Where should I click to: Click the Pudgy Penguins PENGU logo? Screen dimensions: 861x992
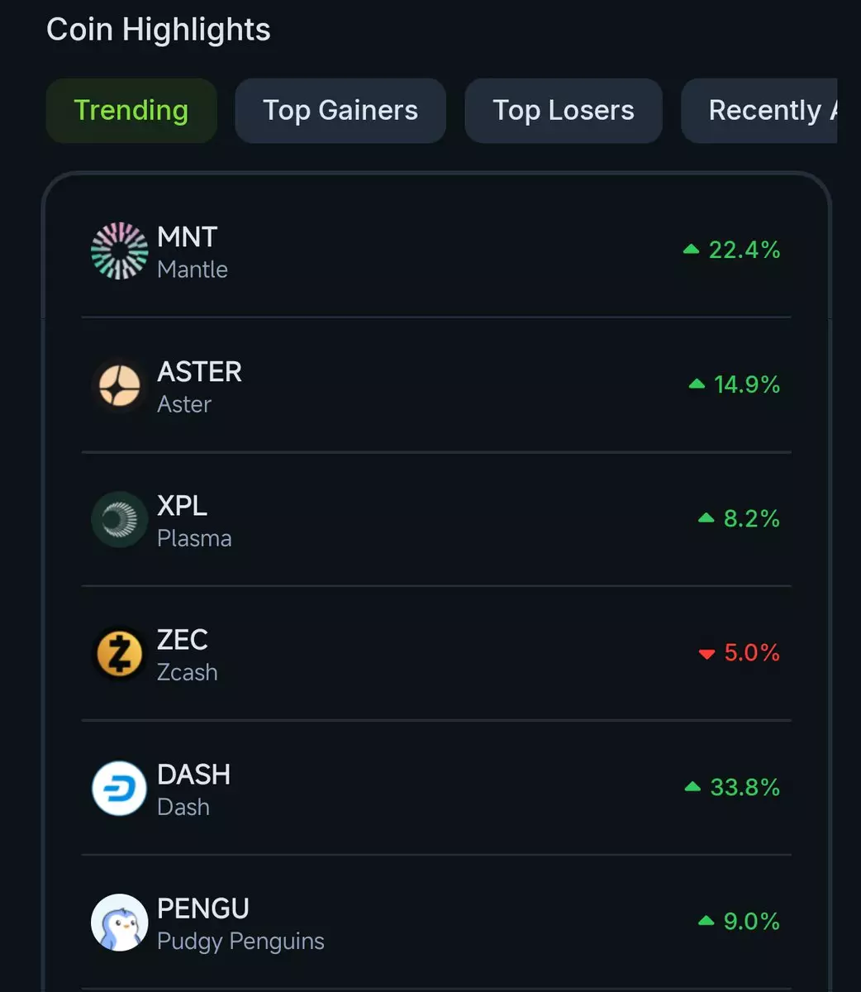point(119,923)
